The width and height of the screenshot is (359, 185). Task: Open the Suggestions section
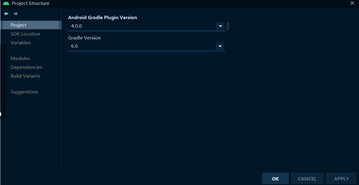[x=24, y=92]
